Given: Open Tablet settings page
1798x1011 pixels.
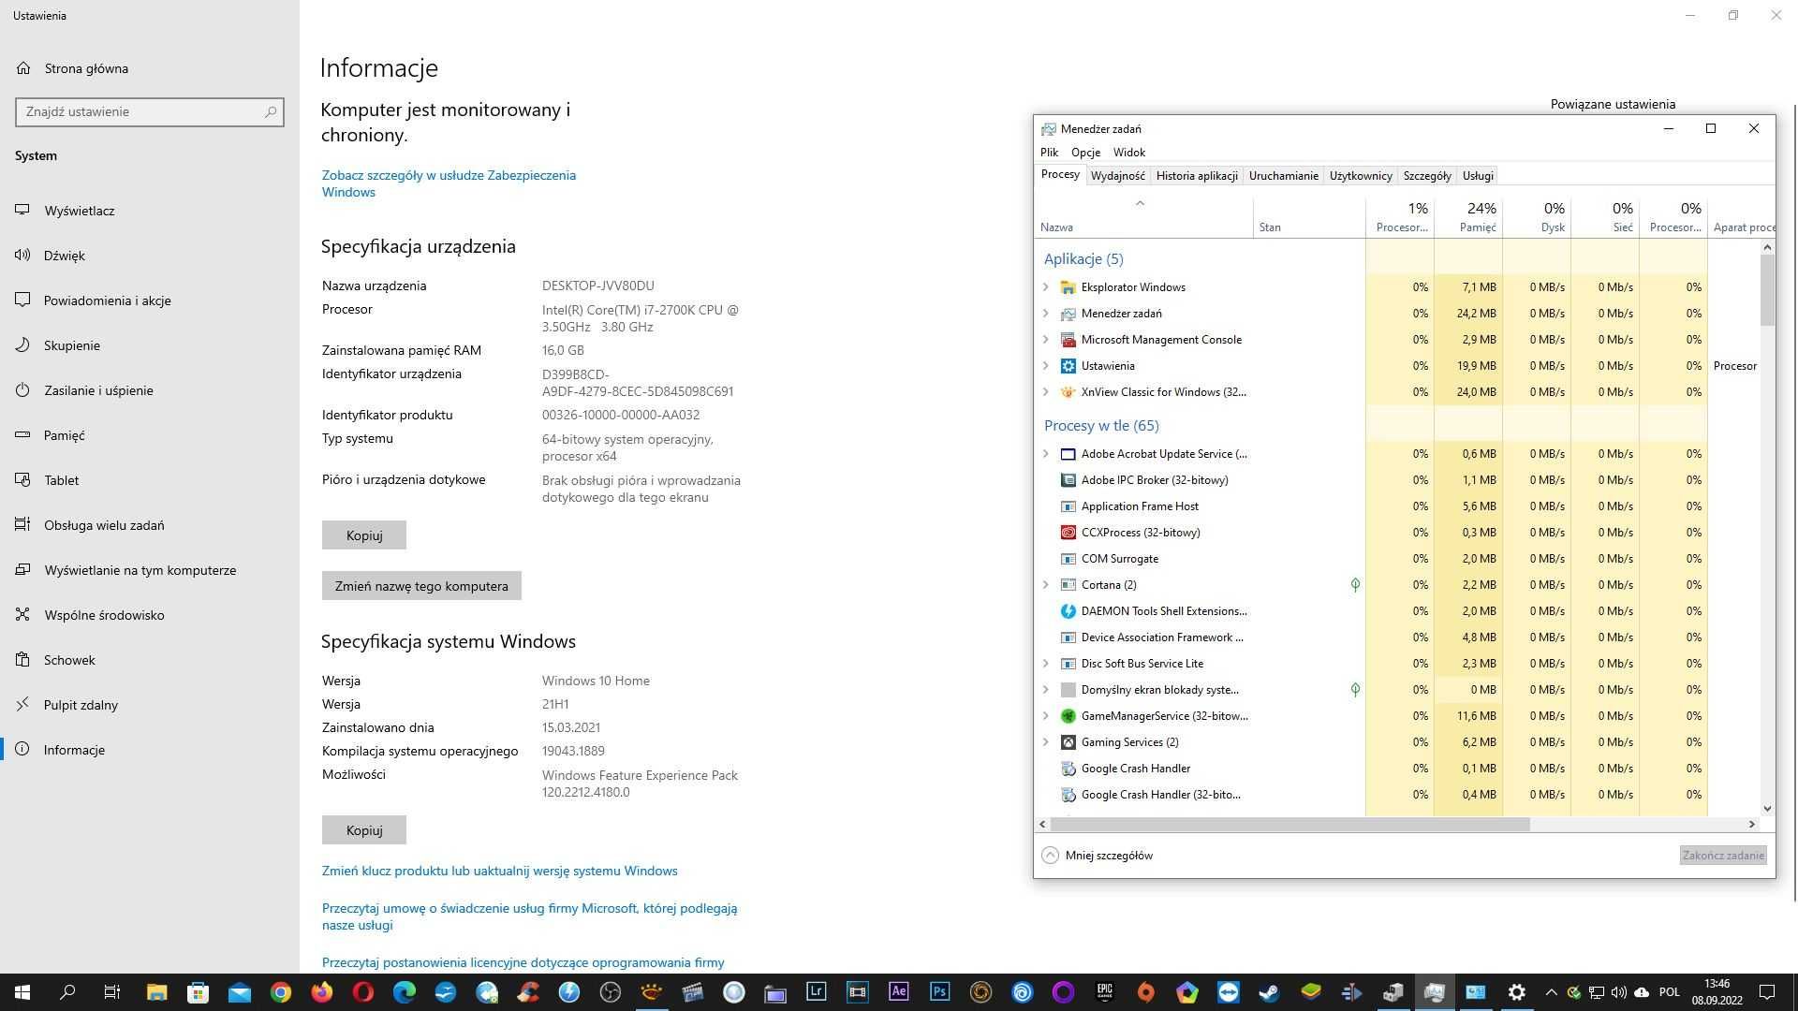Looking at the screenshot, I should 62,480.
